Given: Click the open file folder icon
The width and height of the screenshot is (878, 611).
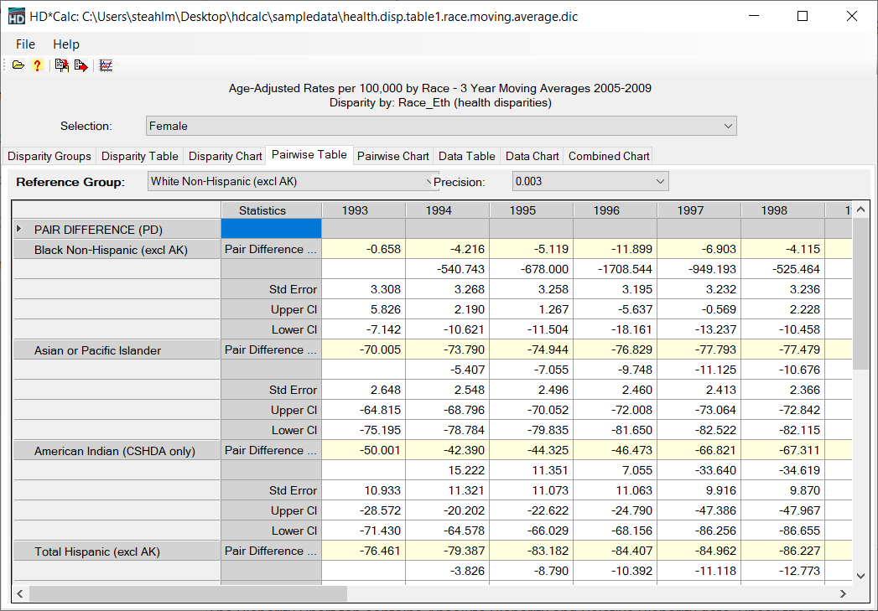Looking at the screenshot, I should [x=18, y=65].
